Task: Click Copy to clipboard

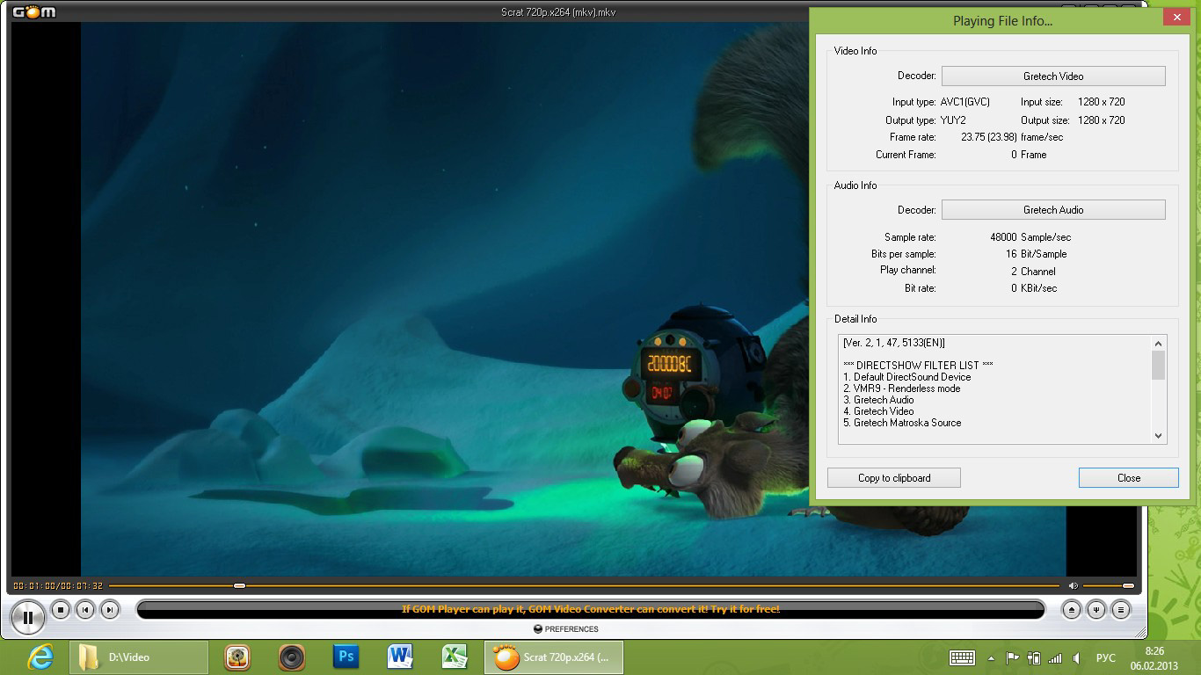Action: [x=893, y=478]
